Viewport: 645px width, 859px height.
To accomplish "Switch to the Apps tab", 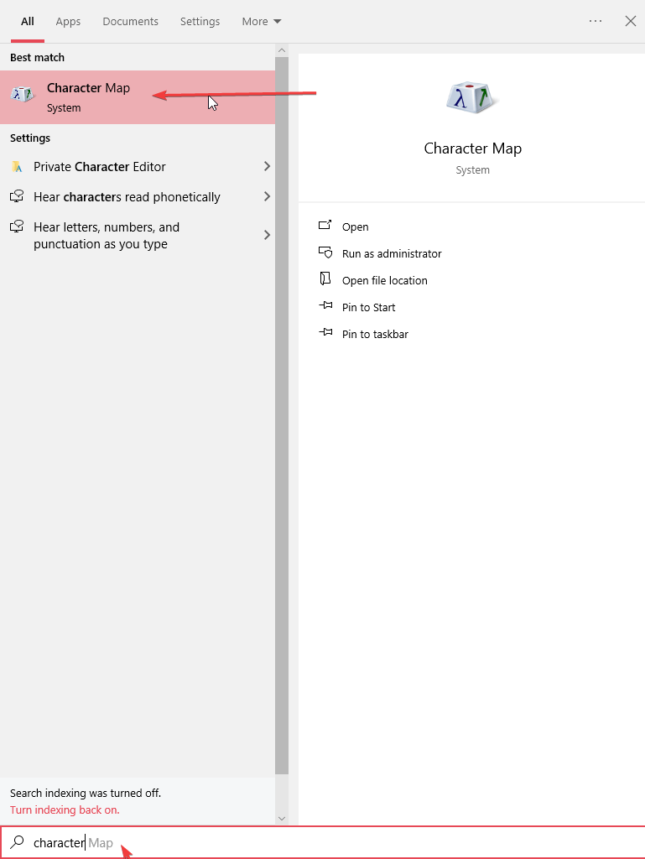I will click(x=68, y=21).
